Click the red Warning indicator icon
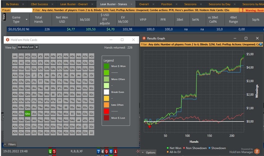The height and width of the screenshot is (156, 264). click(x=243, y=10)
